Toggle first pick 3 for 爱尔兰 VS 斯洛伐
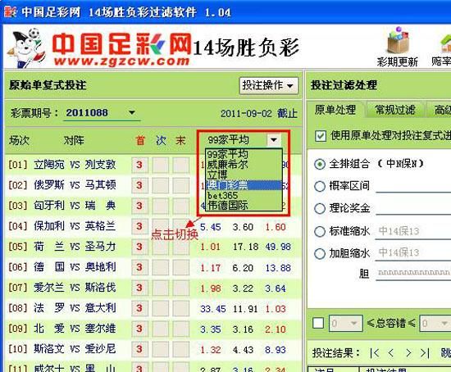Image resolution: width=451 pixels, height=372 pixels. click(x=139, y=288)
